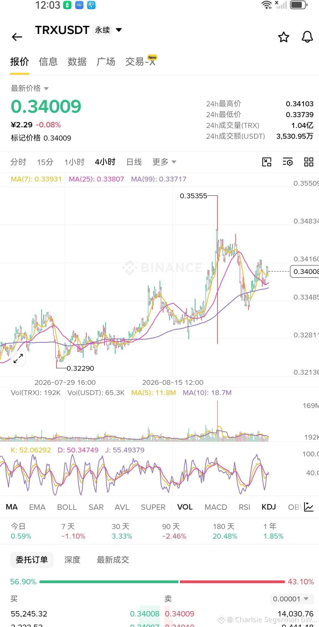
Task: Tap best bid price 0.34008
Action: [144, 614]
